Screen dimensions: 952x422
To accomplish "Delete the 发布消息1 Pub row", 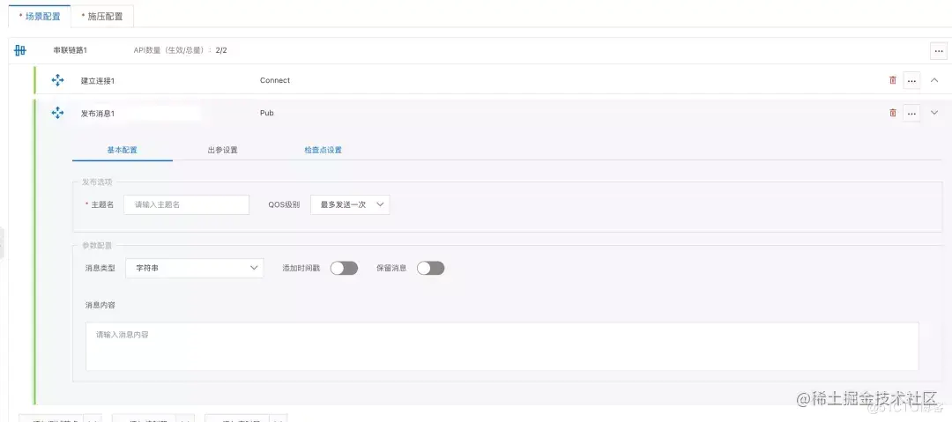I will 892,113.
